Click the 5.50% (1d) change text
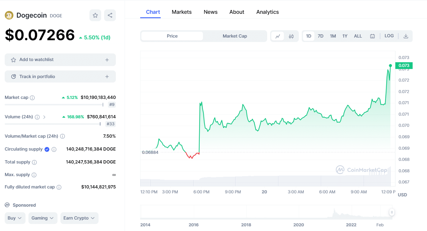Image resolution: width=427 pixels, height=231 pixels. coord(95,38)
